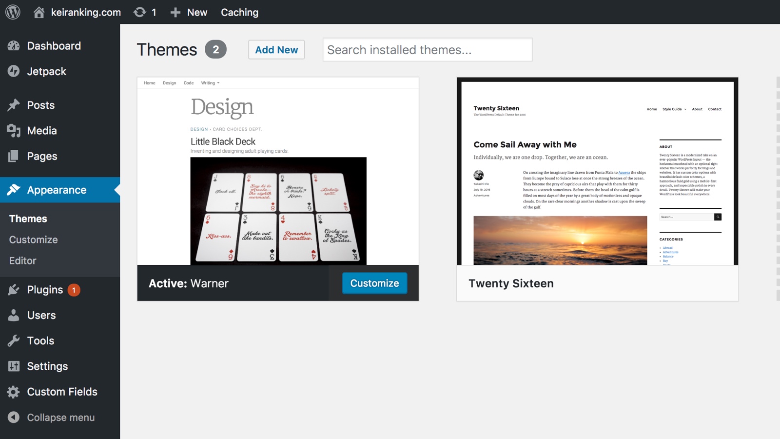
Task: Open the site home icon for keiranking.com
Action: 39,12
